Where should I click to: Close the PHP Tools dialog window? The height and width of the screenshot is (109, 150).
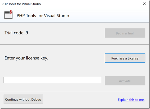click(144, 4)
